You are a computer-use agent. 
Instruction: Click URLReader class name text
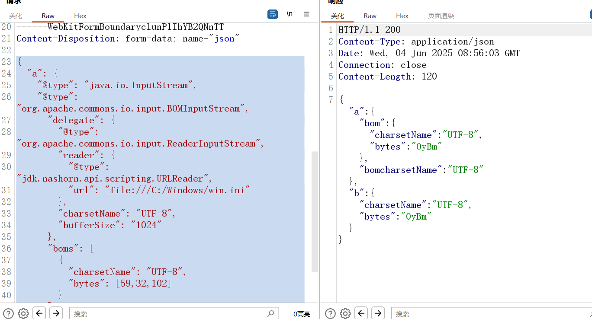113,179
